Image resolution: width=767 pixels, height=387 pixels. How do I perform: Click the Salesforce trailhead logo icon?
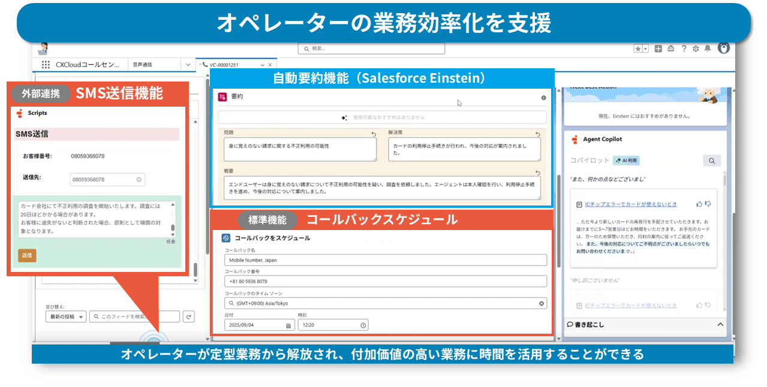pyautogui.click(x=670, y=49)
